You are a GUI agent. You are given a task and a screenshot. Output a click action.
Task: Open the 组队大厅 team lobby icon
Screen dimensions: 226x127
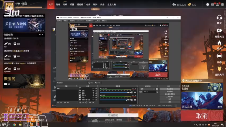pos(219,69)
